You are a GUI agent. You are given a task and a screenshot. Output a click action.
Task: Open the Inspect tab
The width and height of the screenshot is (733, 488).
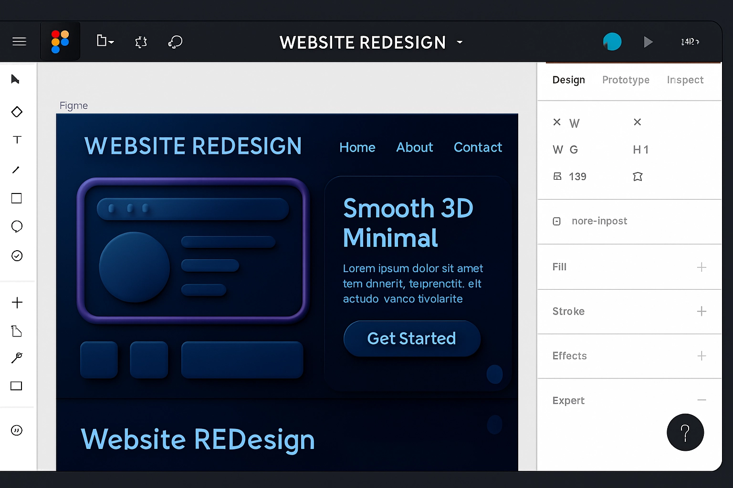click(685, 80)
